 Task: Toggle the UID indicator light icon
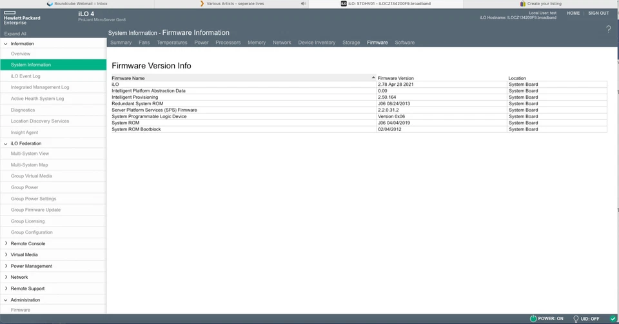576,318
